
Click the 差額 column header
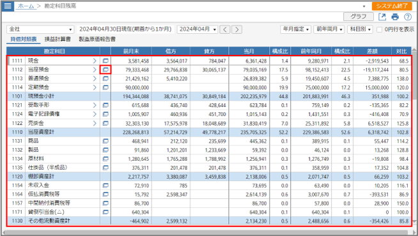pos(372,51)
